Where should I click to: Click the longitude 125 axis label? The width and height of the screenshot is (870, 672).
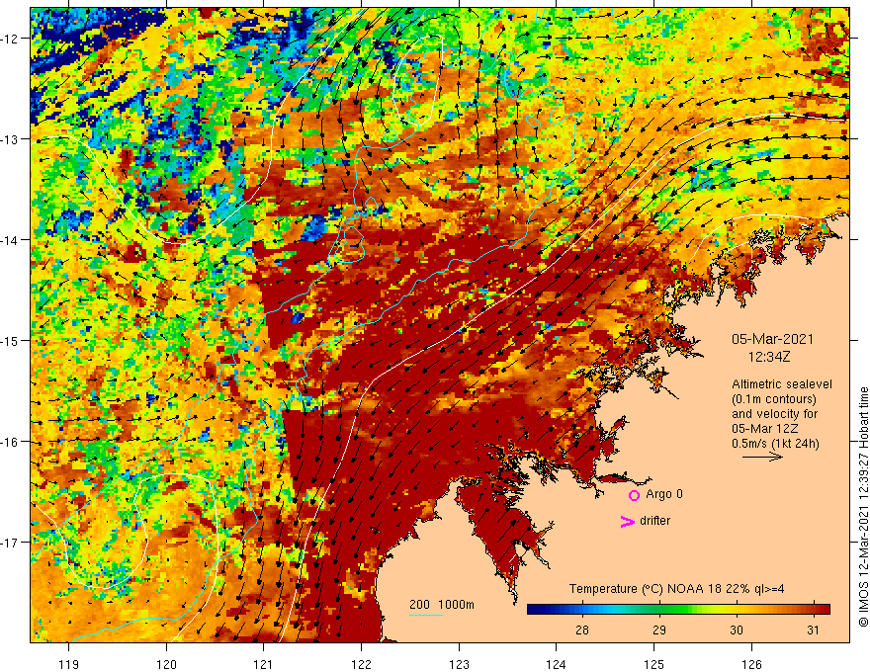[654, 664]
